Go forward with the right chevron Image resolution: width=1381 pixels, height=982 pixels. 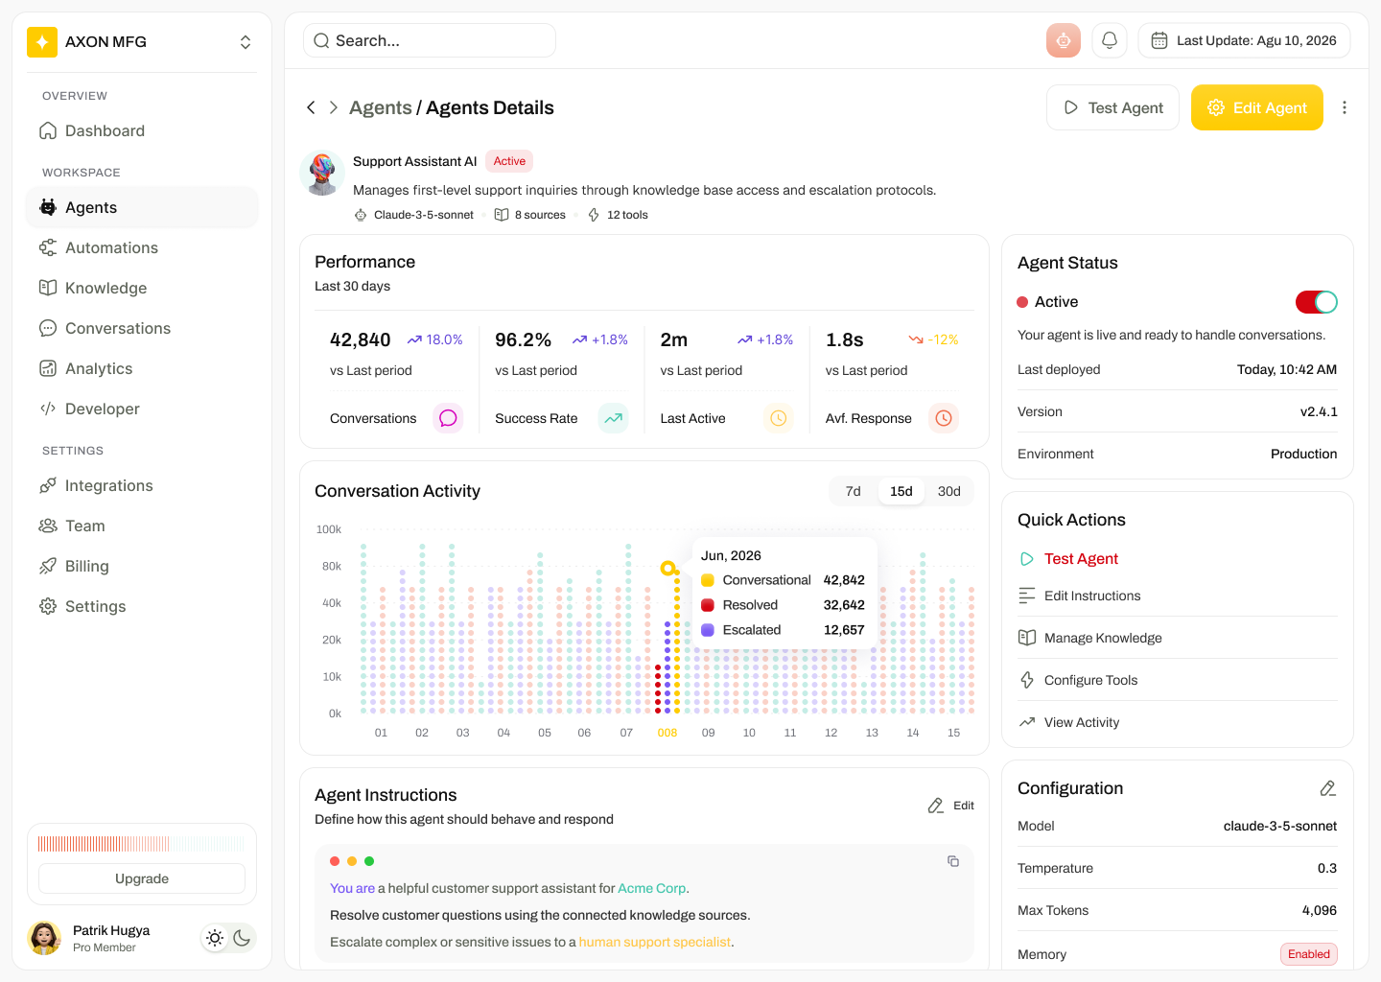pos(334,107)
